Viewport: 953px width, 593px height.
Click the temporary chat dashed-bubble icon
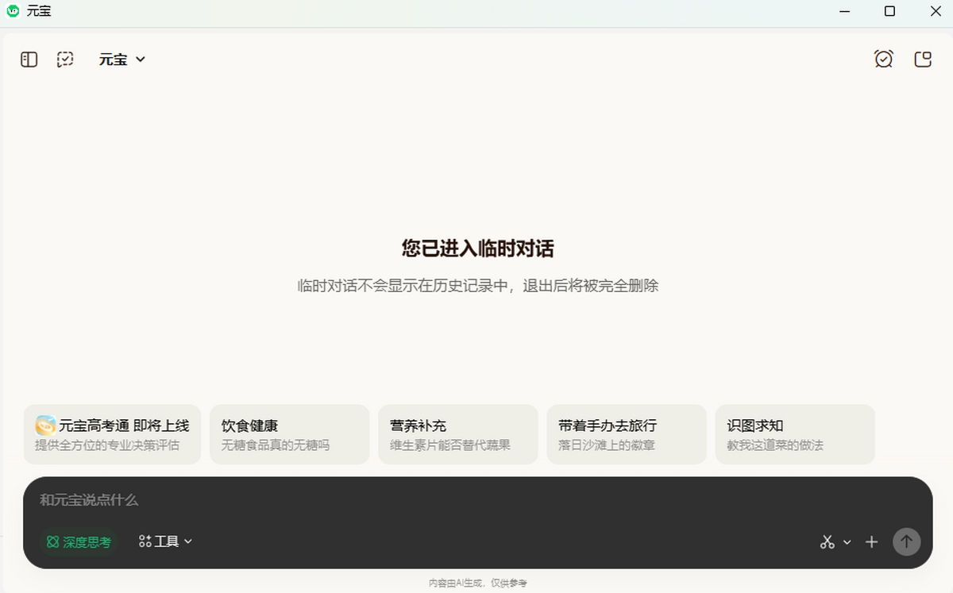point(65,60)
